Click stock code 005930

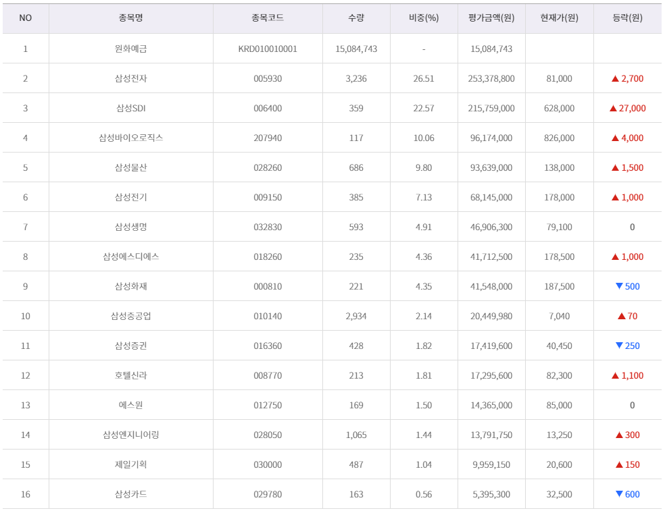[268, 78]
